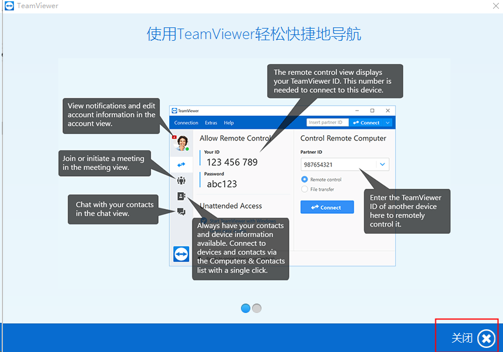Image resolution: width=503 pixels, height=352 pixels.
Task: Click the Your ID value 123 456 789
Action: [x=232, y=163]
